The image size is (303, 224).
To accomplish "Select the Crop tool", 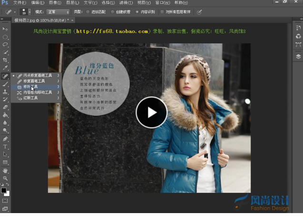I will [5, 60].
